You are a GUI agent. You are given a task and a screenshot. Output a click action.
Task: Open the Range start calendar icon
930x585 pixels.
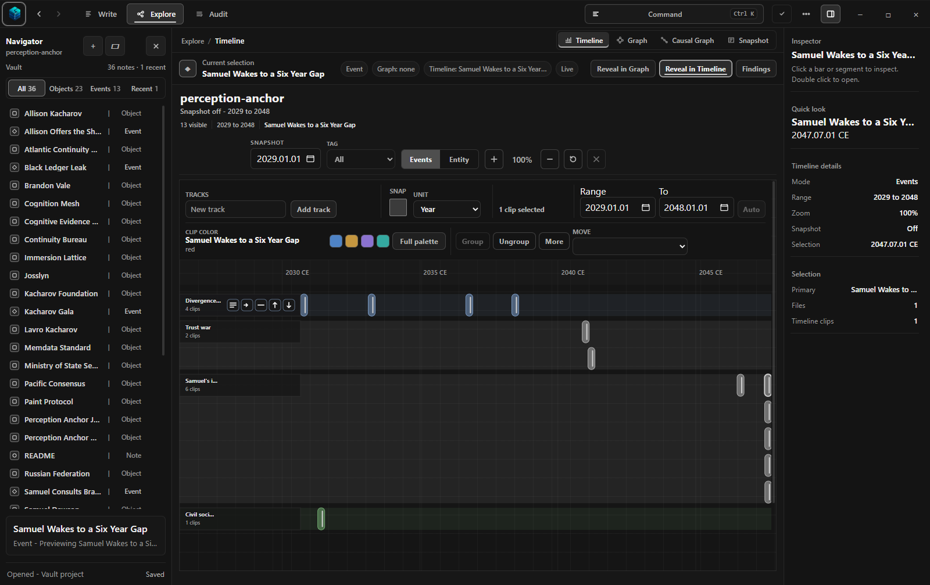tap(646, 207)
